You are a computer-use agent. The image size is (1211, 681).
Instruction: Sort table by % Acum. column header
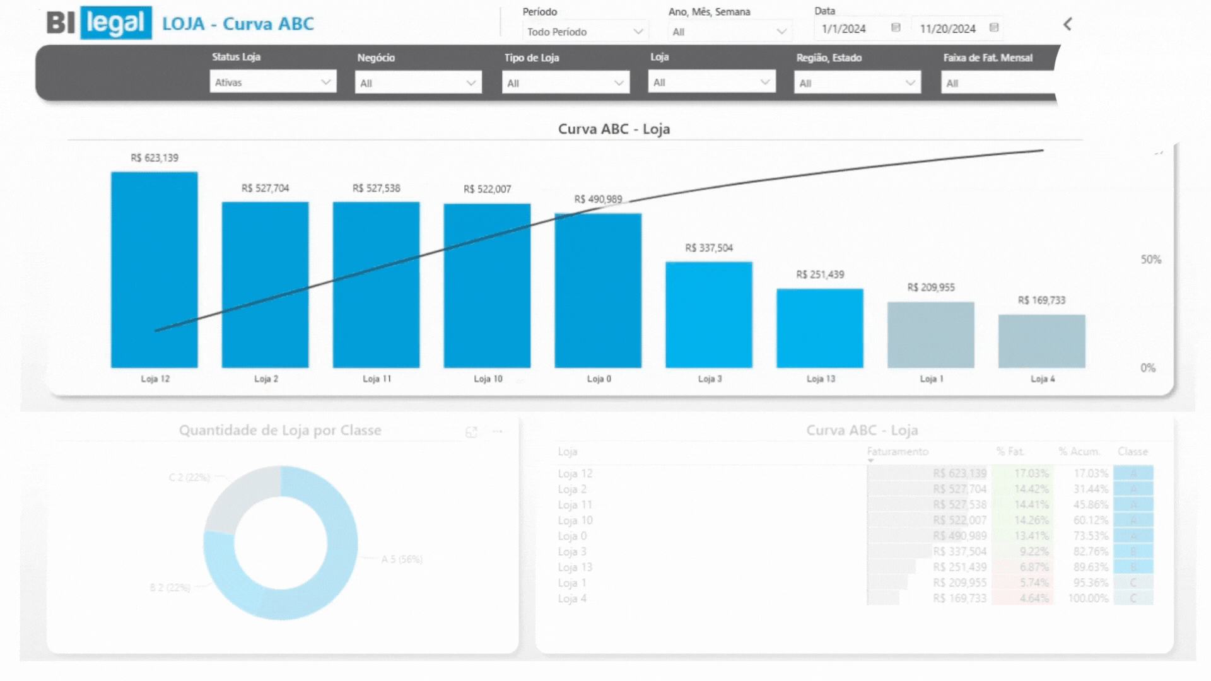(1079, 451)
